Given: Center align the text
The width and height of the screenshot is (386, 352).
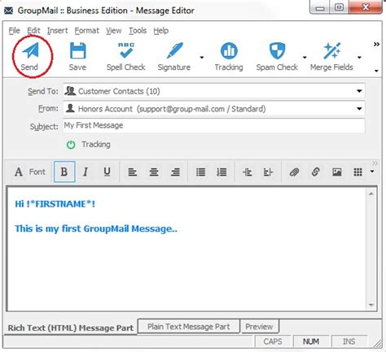Looking at the screenshot, I should (x=154, y=172).
